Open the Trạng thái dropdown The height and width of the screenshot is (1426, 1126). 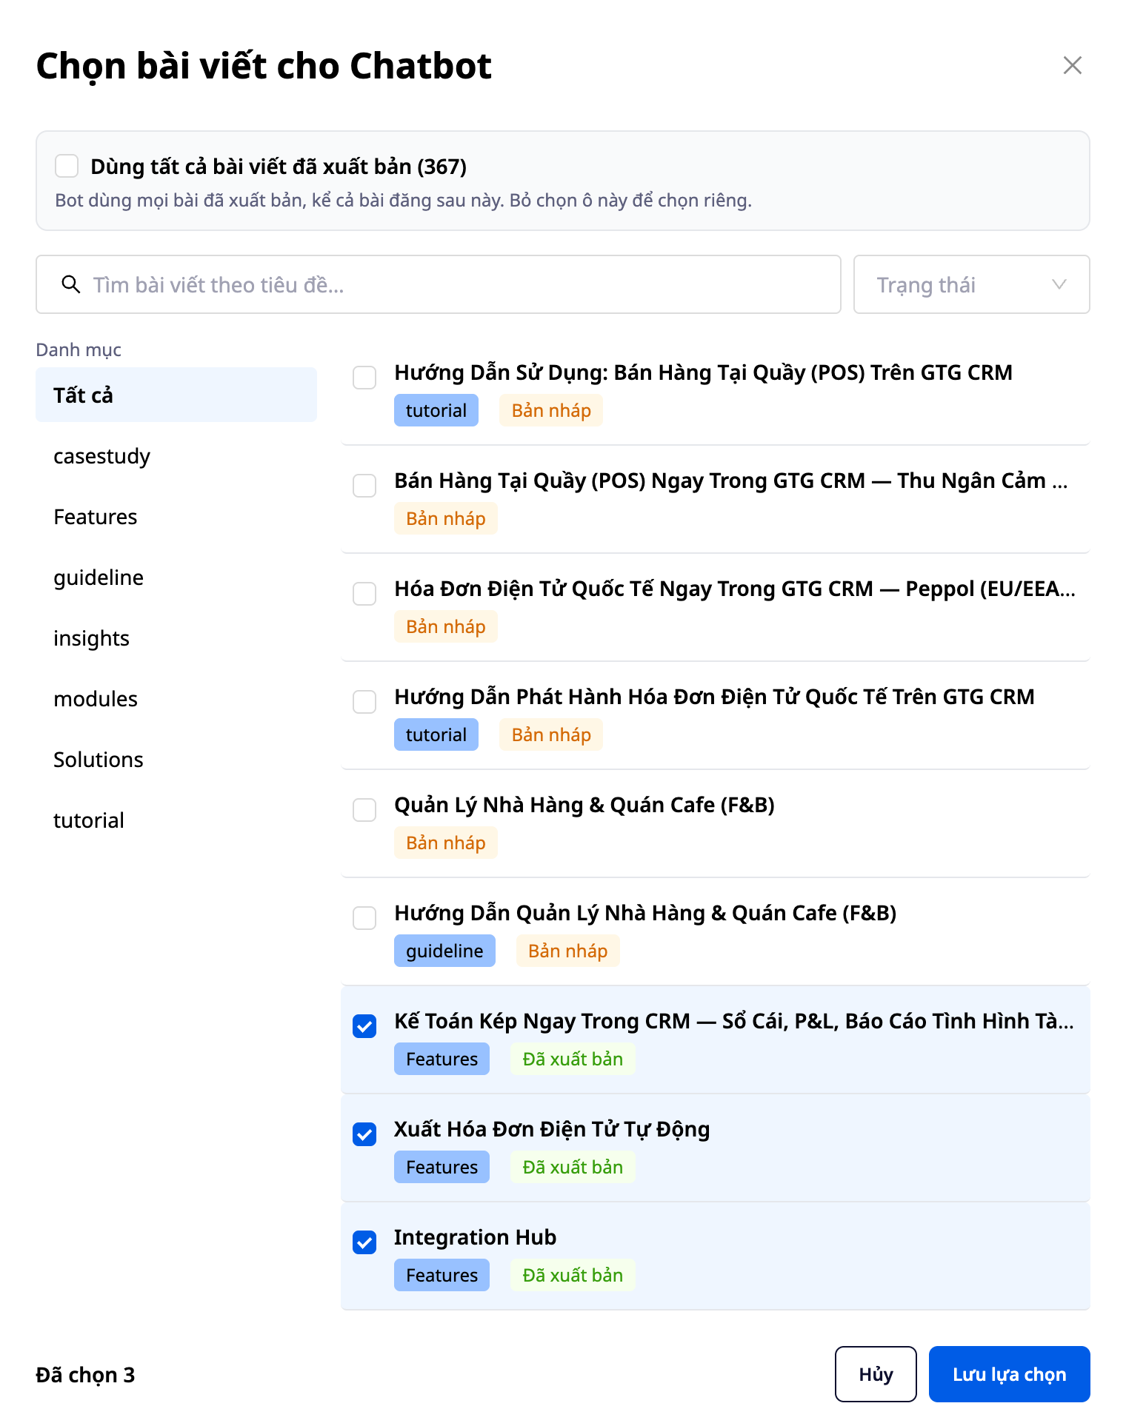click(971, 284)
